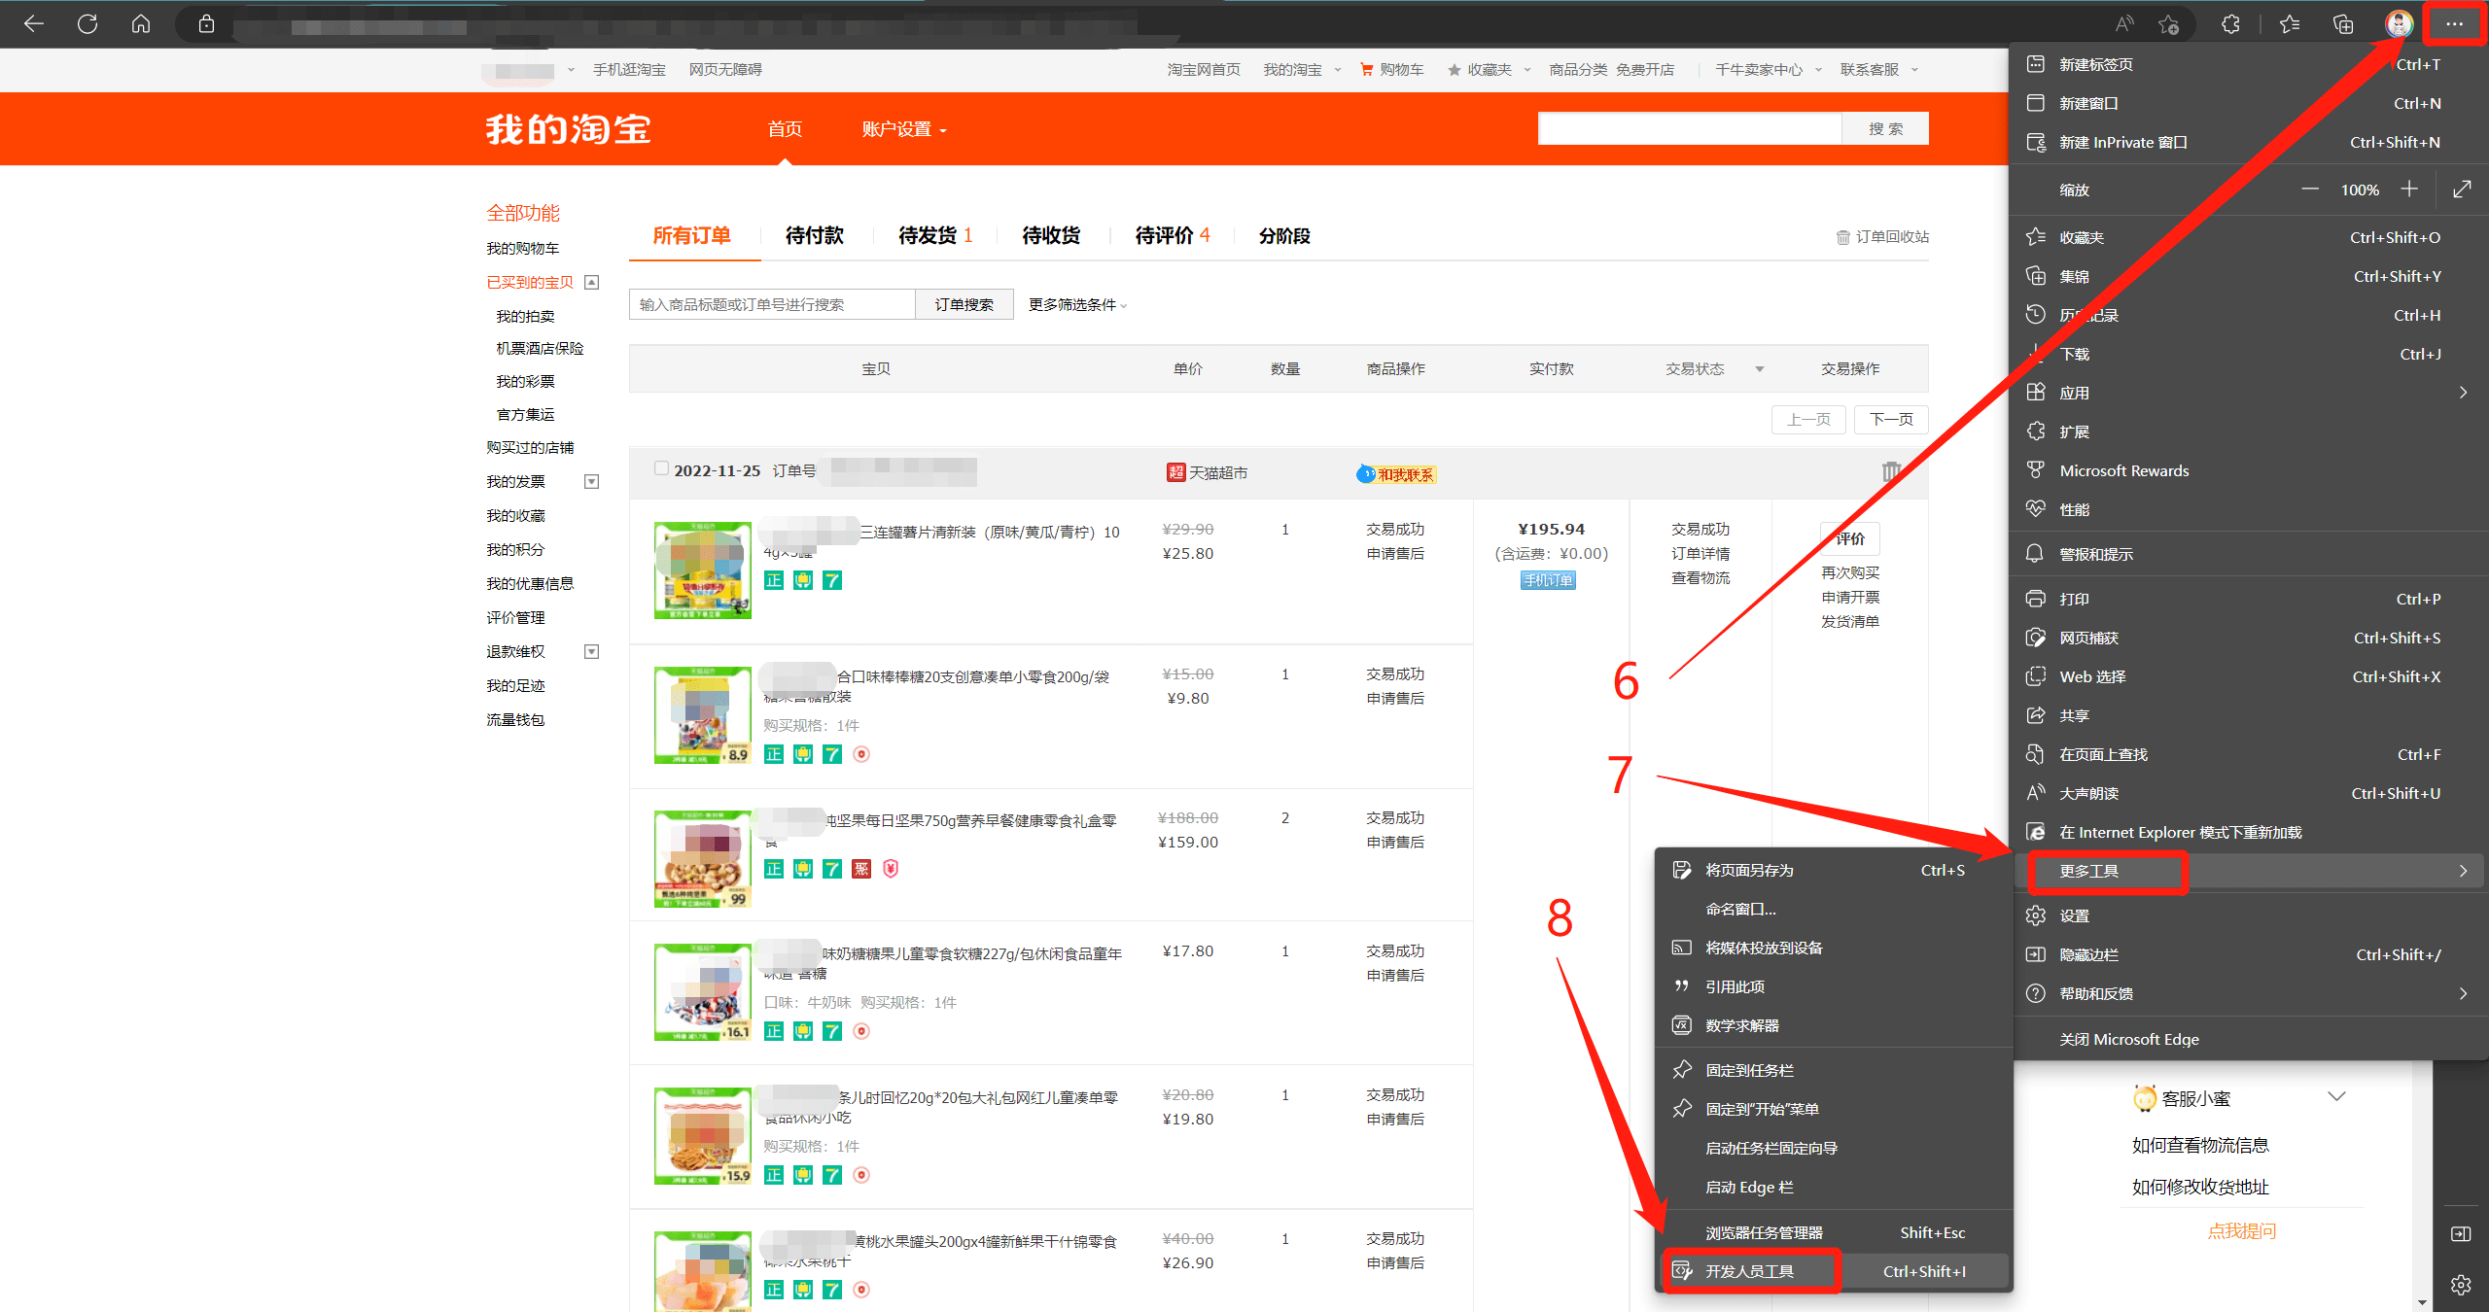This screenshot has height=1312, width=2489.
Task: Open the gear settings icon in Edge sidebar
Action: [2461, 1285]
